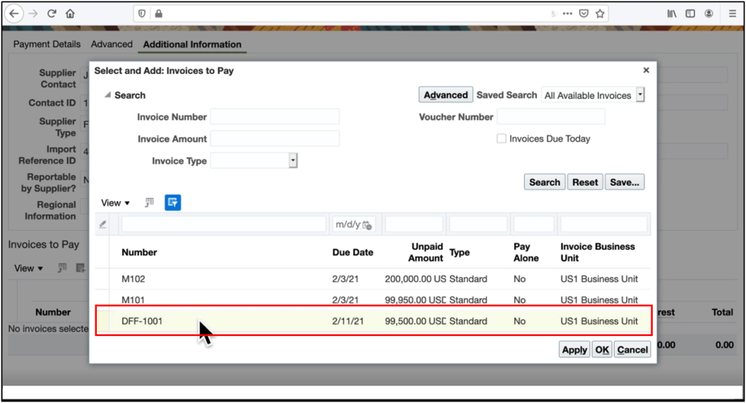Expand the Saved Search dropdown list
Screen dimensions: 746x403
640,95
